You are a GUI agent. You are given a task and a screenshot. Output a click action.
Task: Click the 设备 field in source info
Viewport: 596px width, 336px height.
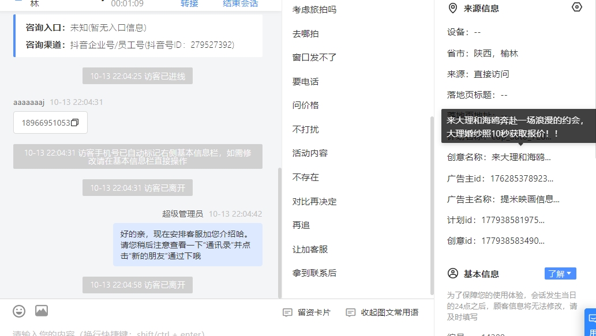(x=464, y=33)
